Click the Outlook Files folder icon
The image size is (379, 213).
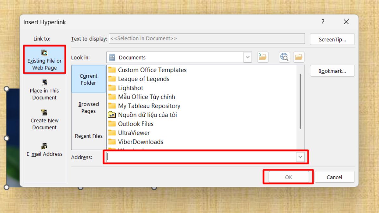112,124
